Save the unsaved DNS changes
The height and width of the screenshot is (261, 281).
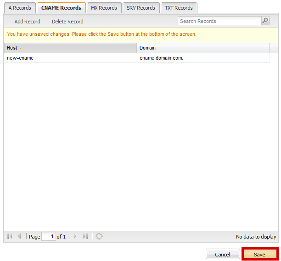click(x=259, y=255)
